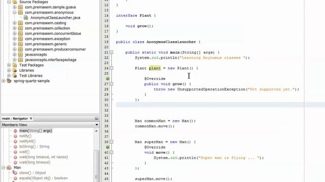325x182 pixels.
Task: Click com.premaseem.casting package icon
Action: (20, 23)
